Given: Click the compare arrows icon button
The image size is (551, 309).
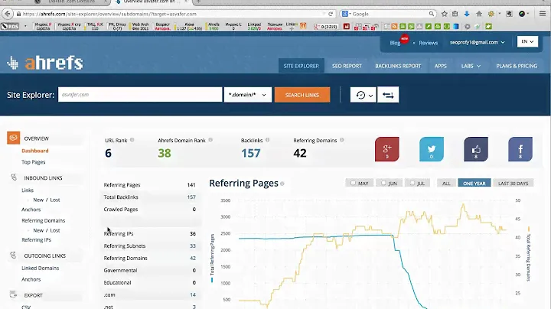Looking at the screenshot, I should [388, 95].
